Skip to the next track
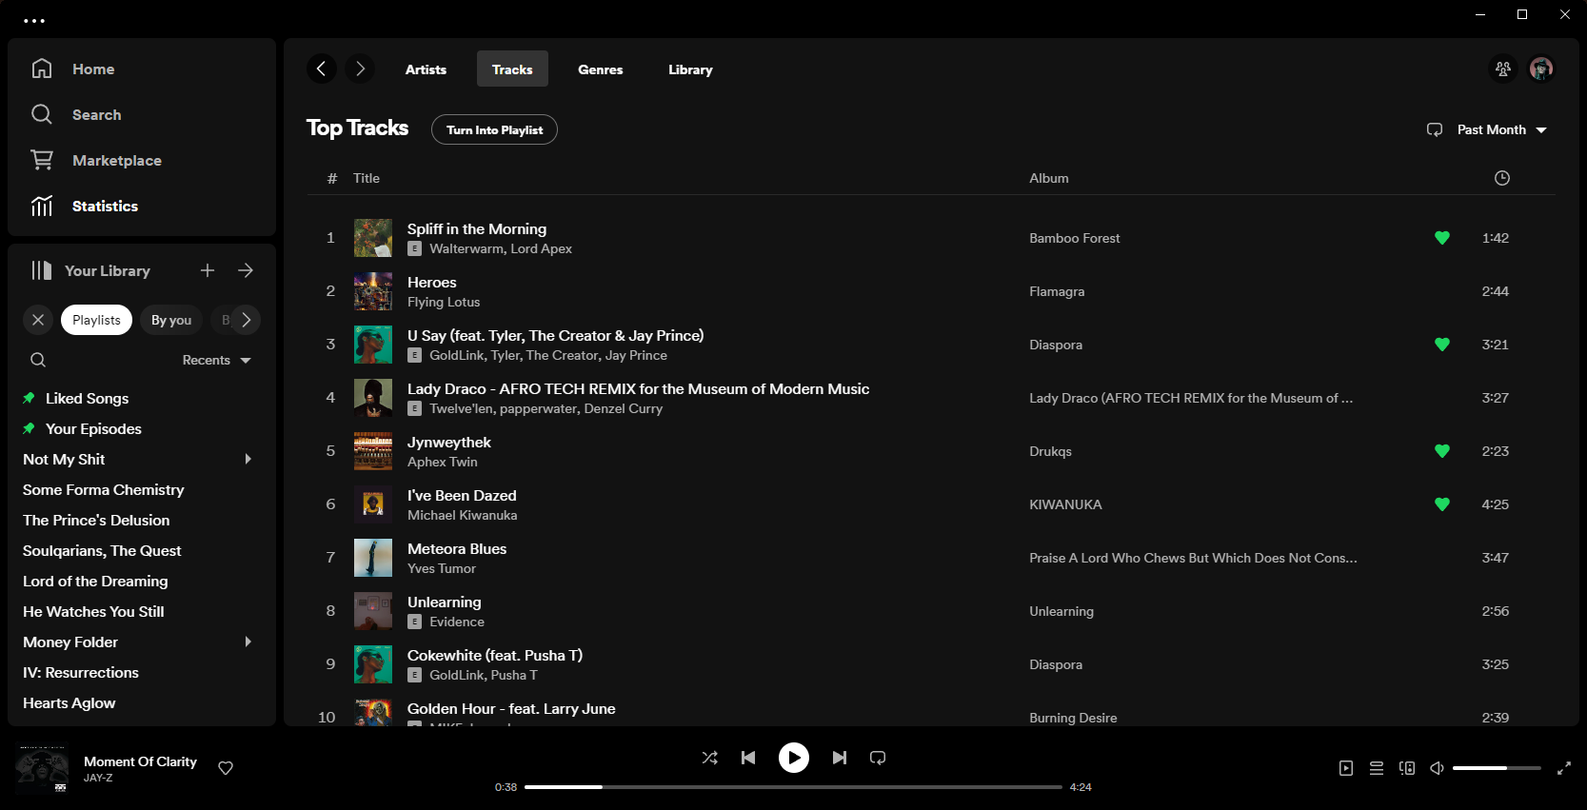Image resolution: width=1587 pixels, height=810 pixels. point(840,758)
